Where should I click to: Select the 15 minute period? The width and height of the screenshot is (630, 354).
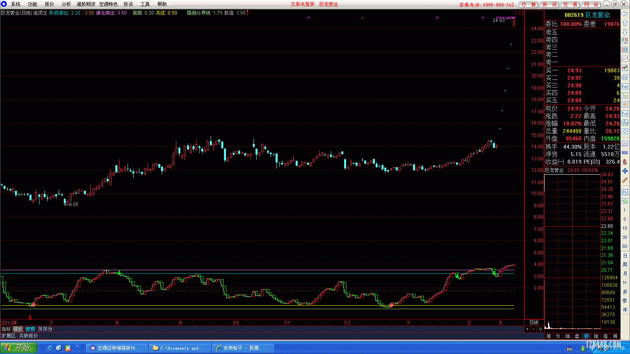coord(625,228)
